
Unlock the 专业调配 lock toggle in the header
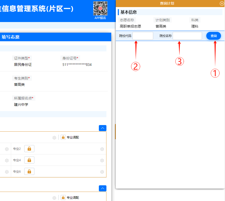coord(63,137)
